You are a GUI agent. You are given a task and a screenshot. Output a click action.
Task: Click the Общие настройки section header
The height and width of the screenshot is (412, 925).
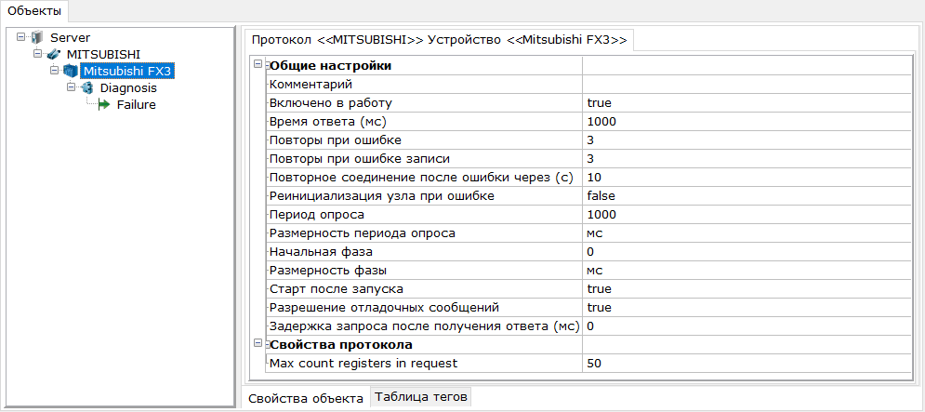[330, 65]
